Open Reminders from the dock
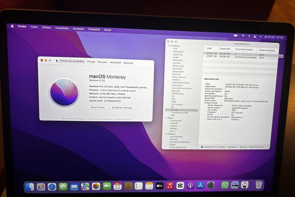The width and height of the screenshot is (295, 197). pos(139,186)
